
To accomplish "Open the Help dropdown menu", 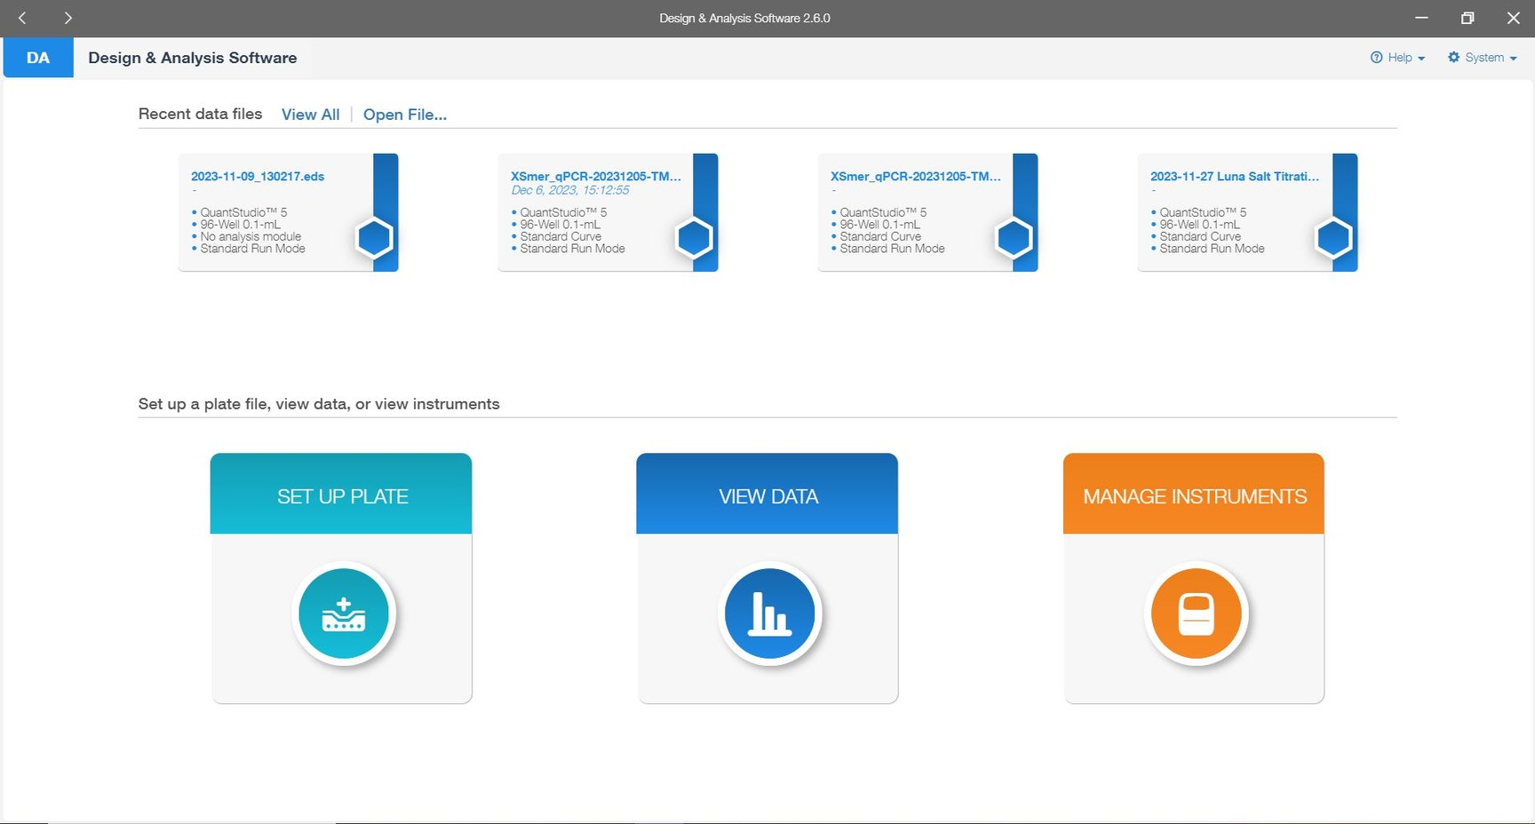I will tap(1398, 58).
